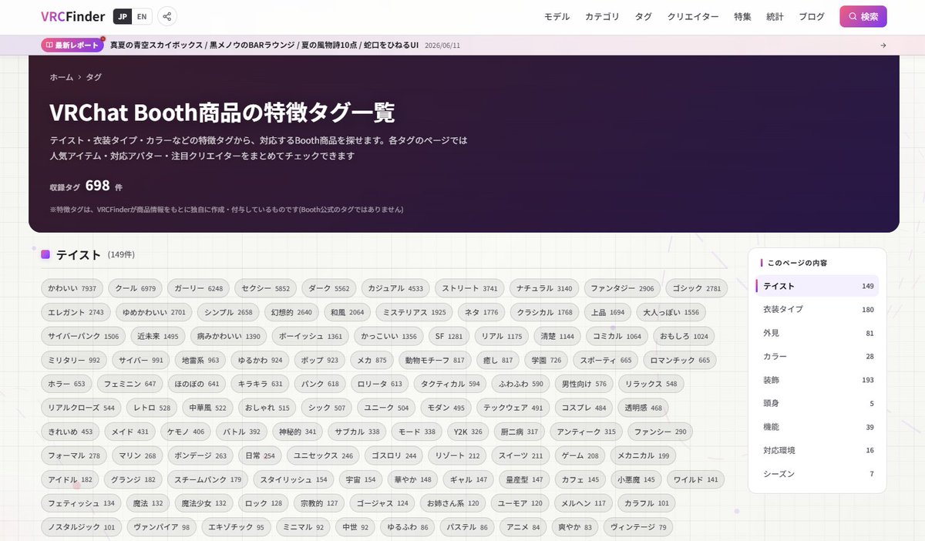Jump to 衣装タイプ section in sidebar

[x=817, y=309]
